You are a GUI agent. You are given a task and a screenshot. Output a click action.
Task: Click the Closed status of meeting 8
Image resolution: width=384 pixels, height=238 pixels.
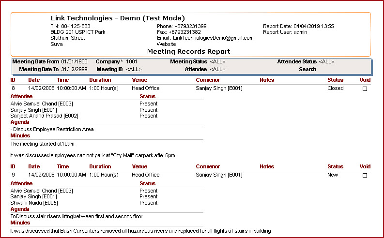335,89
